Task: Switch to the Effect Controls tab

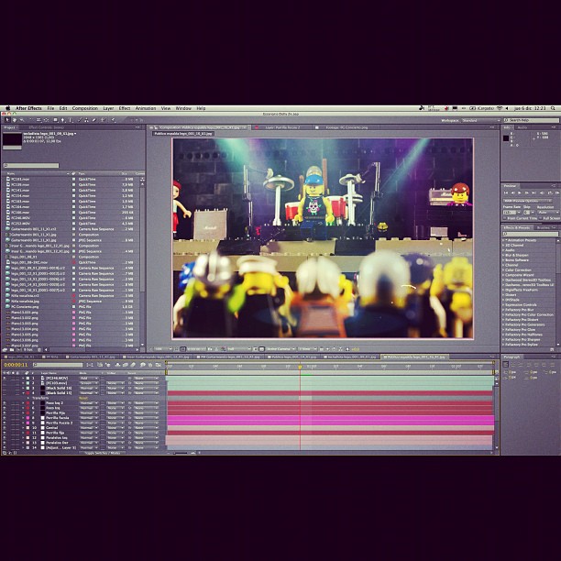Action: 46,127
